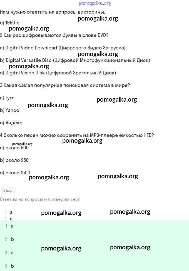Screen dimensions: 189x271
Task: Click question 4 about MP3-плеер capacity
Action: pos(77,135)
